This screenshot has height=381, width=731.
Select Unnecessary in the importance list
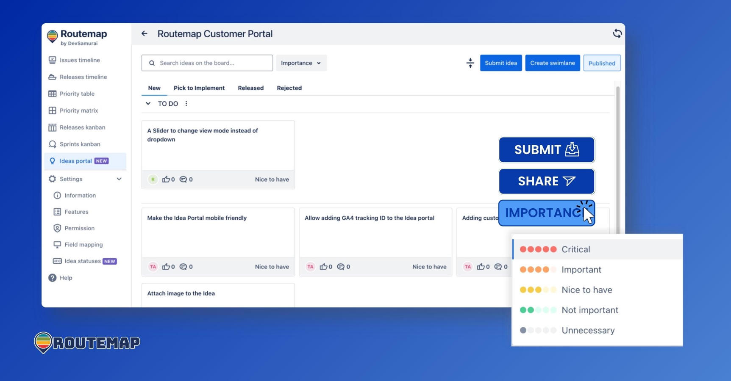point(598,331)
